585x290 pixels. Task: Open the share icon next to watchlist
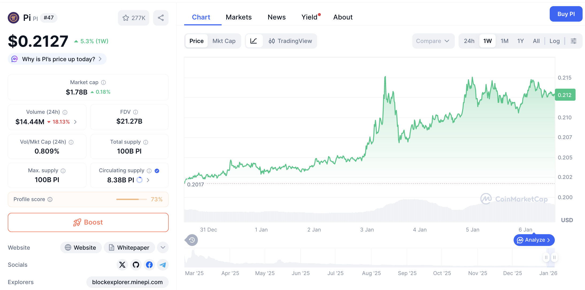(x=161, y=18)
